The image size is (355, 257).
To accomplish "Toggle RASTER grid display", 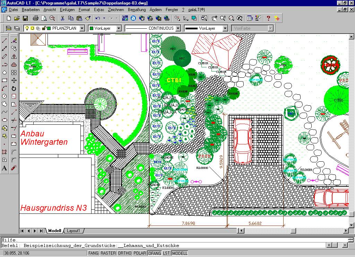I will click(x=108, y=253).
